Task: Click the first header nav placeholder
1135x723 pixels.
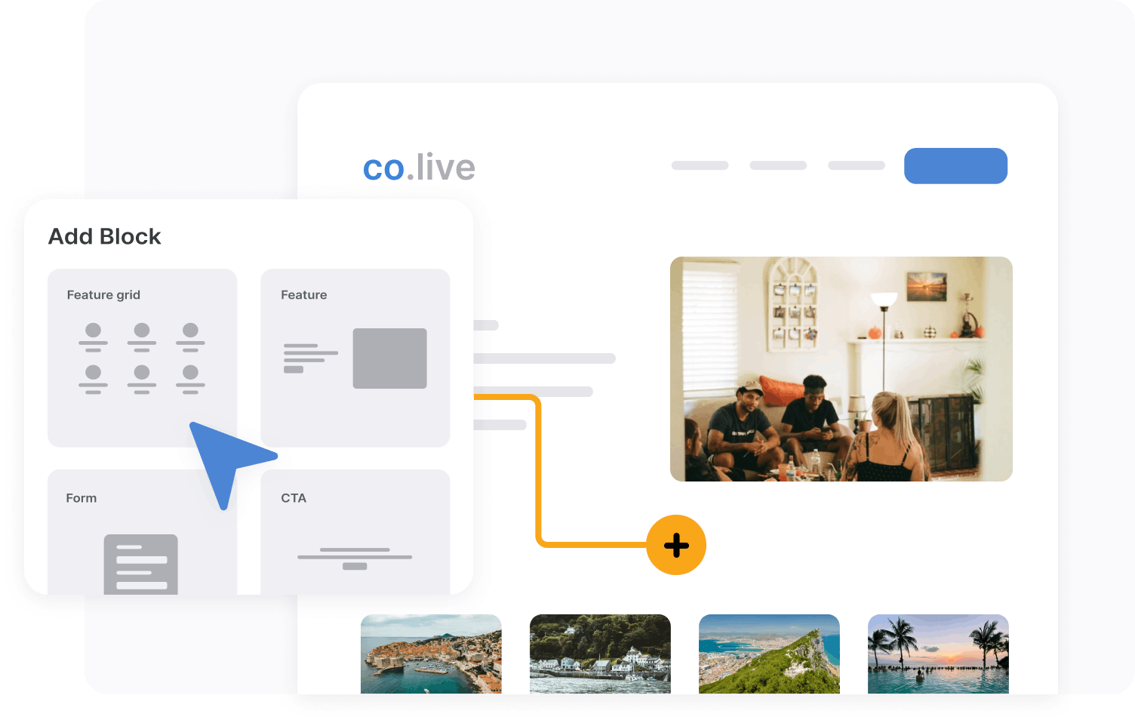Action: [700, 165]
